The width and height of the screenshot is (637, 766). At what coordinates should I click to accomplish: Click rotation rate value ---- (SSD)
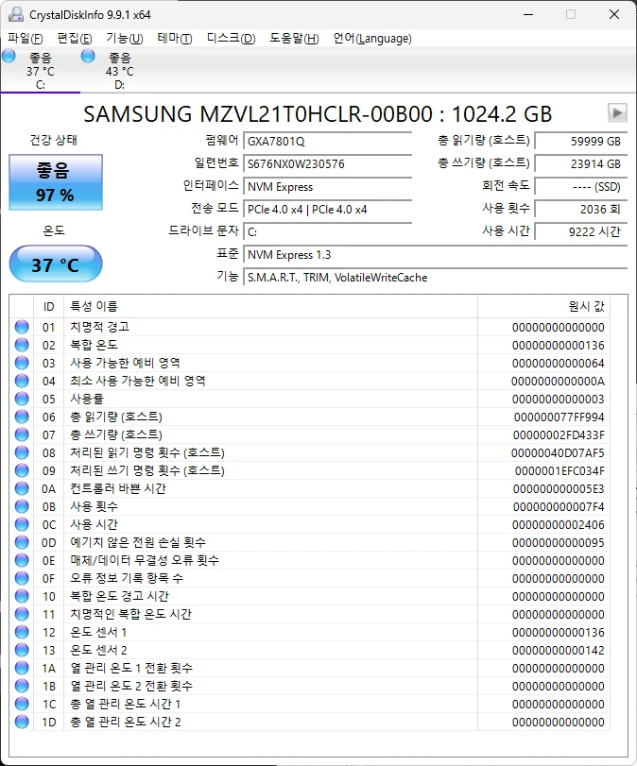[x=581, y=187]
